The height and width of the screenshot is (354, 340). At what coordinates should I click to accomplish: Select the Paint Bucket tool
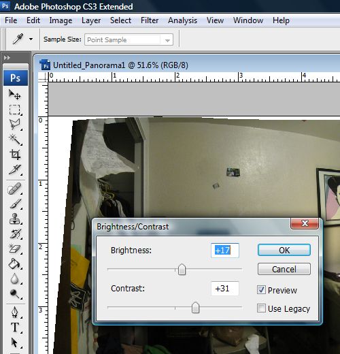[x=15, y=263]
